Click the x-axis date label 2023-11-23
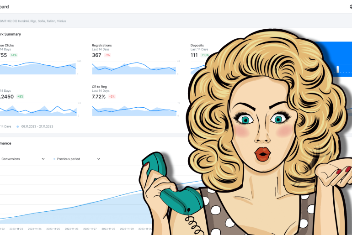The image size is (352, 235). (x=16, y=229)
